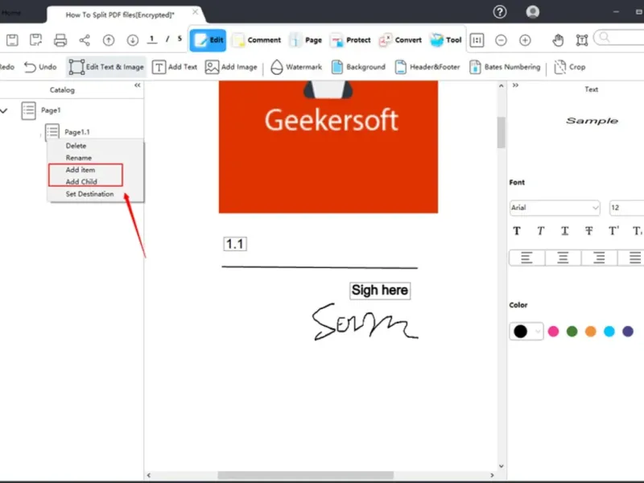
Task: Open the Tool tab
Action: 446,39
